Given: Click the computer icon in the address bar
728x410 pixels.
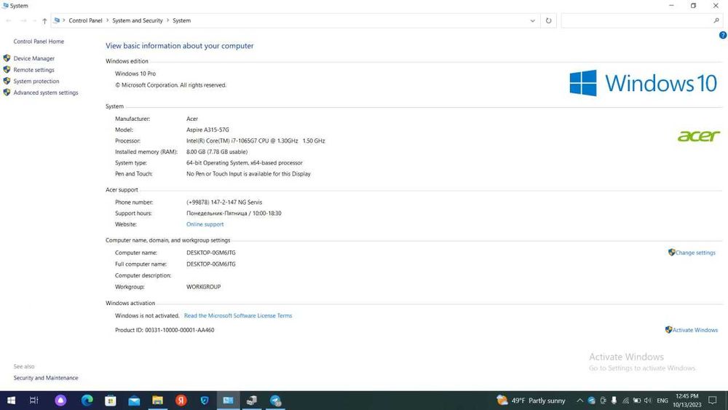Looking at the screenshot, I should (57, 20).
